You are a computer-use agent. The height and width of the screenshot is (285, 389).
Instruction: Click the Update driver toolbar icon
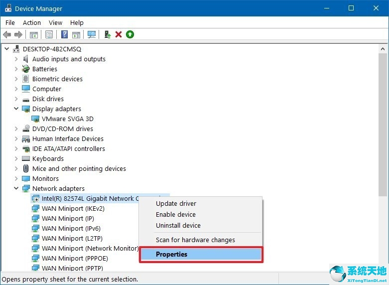click(x=107, y=34)
